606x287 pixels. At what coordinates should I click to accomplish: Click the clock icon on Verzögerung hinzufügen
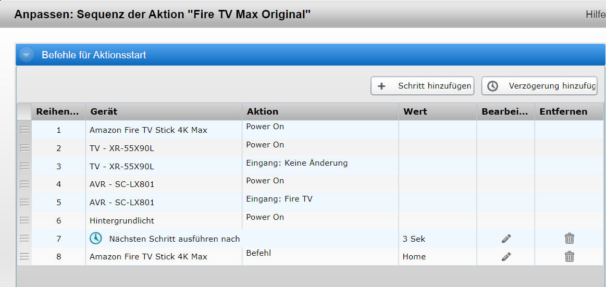[492, 86]
